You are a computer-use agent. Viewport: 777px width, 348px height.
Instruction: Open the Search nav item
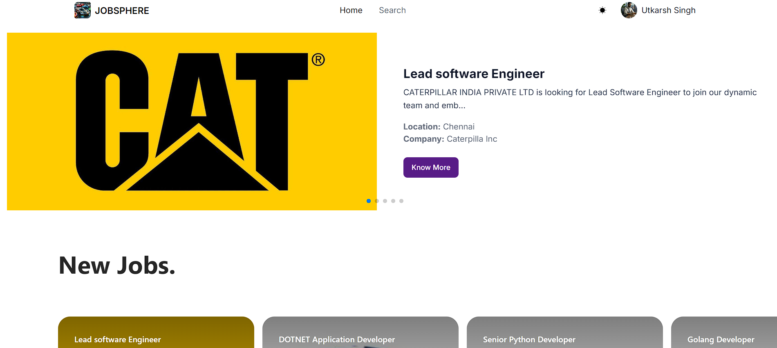[x=392, y=10]
